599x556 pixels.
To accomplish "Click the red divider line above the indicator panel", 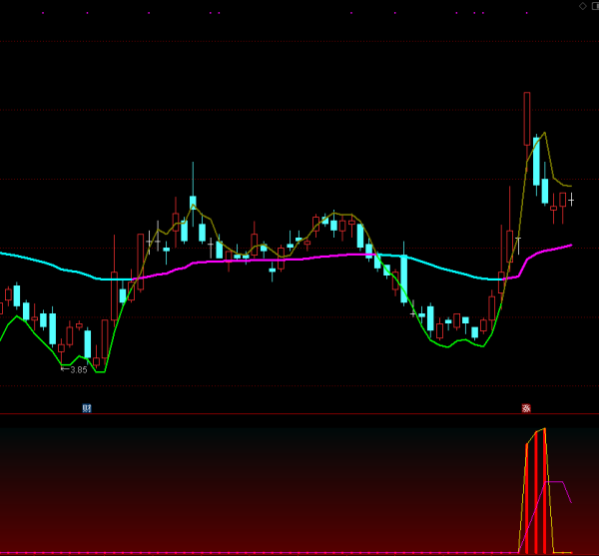I will (x=299, y=413).
